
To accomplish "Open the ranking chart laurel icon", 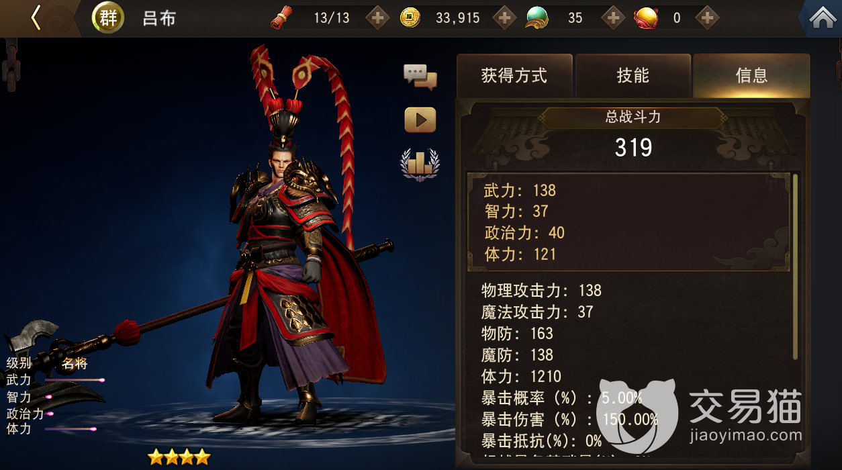I will (x=420, y=164).
